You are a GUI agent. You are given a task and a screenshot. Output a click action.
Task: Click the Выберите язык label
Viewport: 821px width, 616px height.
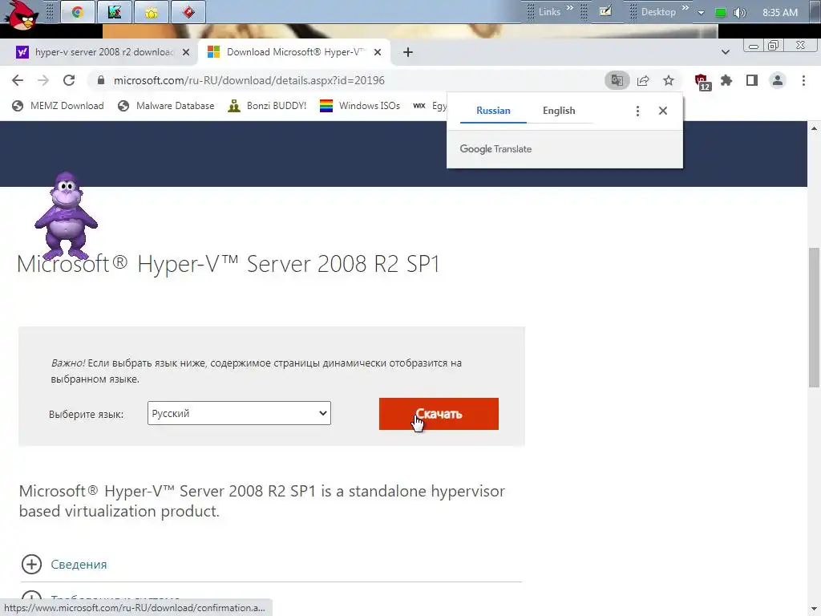coord(86,415)
